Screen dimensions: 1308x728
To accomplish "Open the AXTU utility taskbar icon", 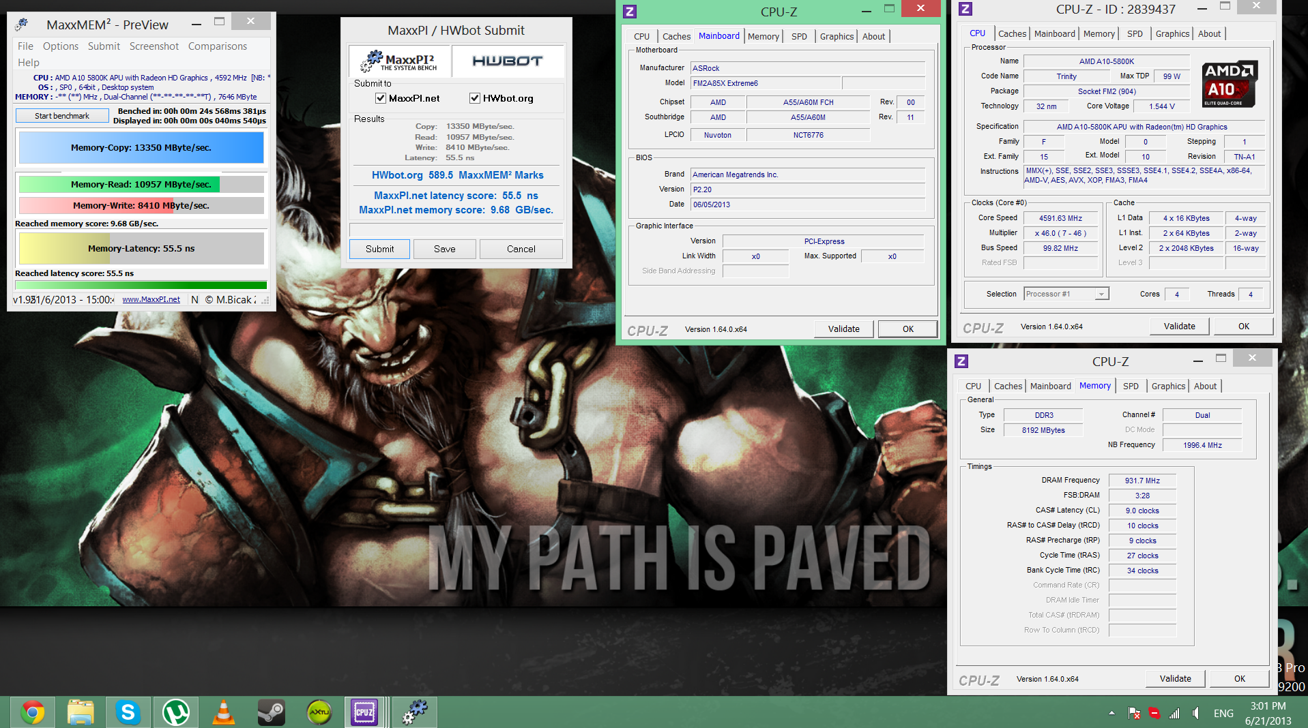I will point(319,713).
